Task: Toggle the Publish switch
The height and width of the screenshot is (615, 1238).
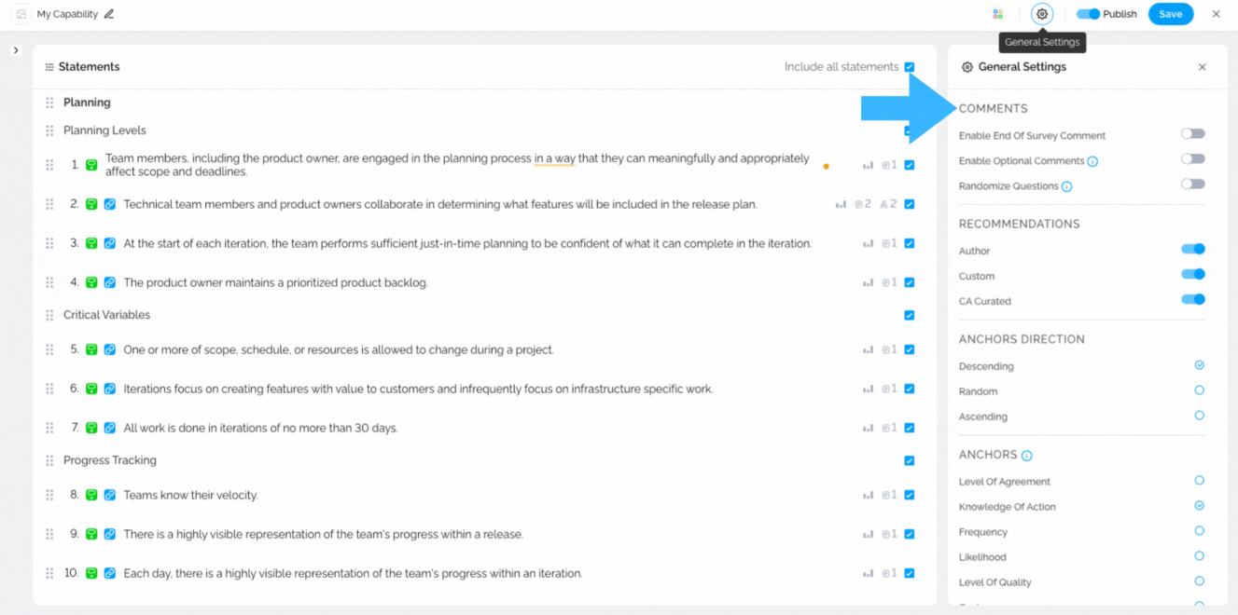Action: [x=1088, y=14]
